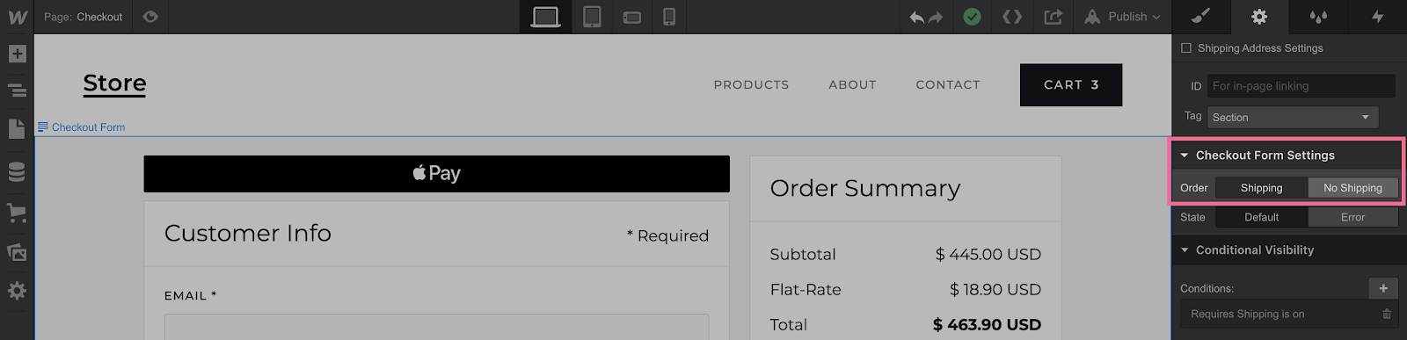
Task: Switch to tablet device view
Action: click(592, 17)
